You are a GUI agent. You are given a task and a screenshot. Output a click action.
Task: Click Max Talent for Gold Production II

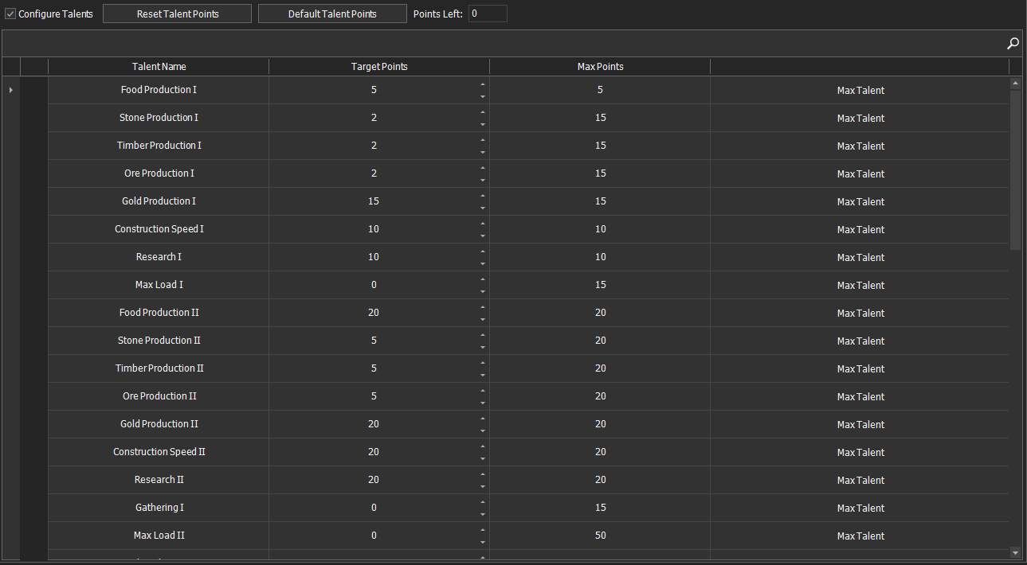pos(860,424)
